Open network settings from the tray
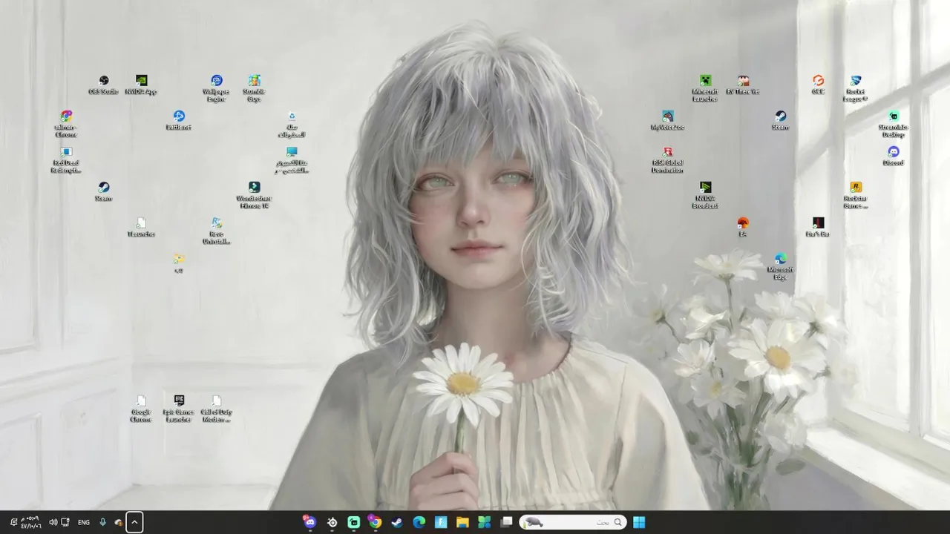Viewport: 950px width, 534px height. 65,522
